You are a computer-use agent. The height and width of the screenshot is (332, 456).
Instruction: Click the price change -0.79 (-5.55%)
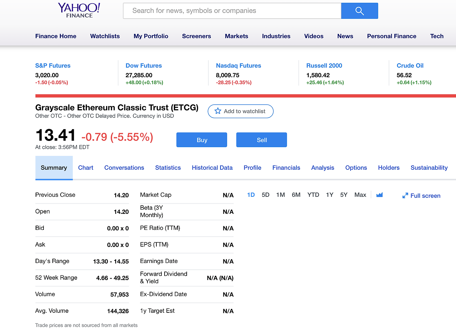point(117,137)
